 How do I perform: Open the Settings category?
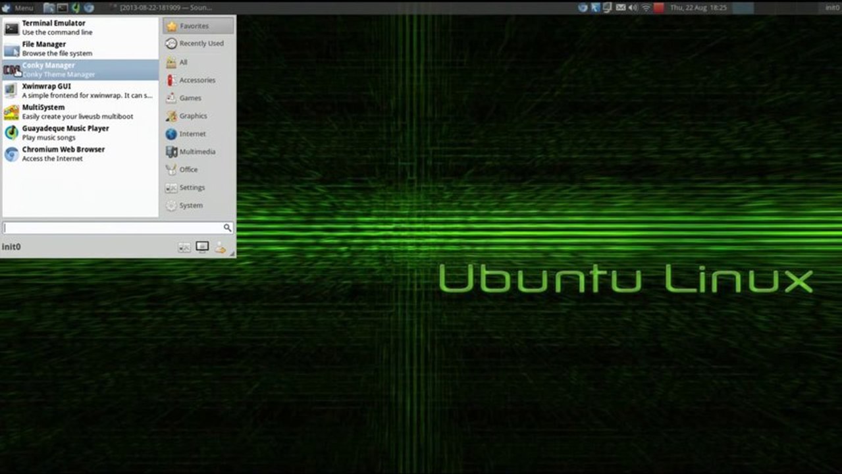198,188
